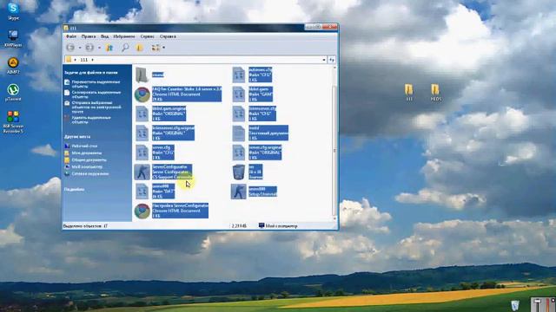This screenshot has height=312, width=556.
Task: Expand the Подробно section header
Action: tap(74, 190)
